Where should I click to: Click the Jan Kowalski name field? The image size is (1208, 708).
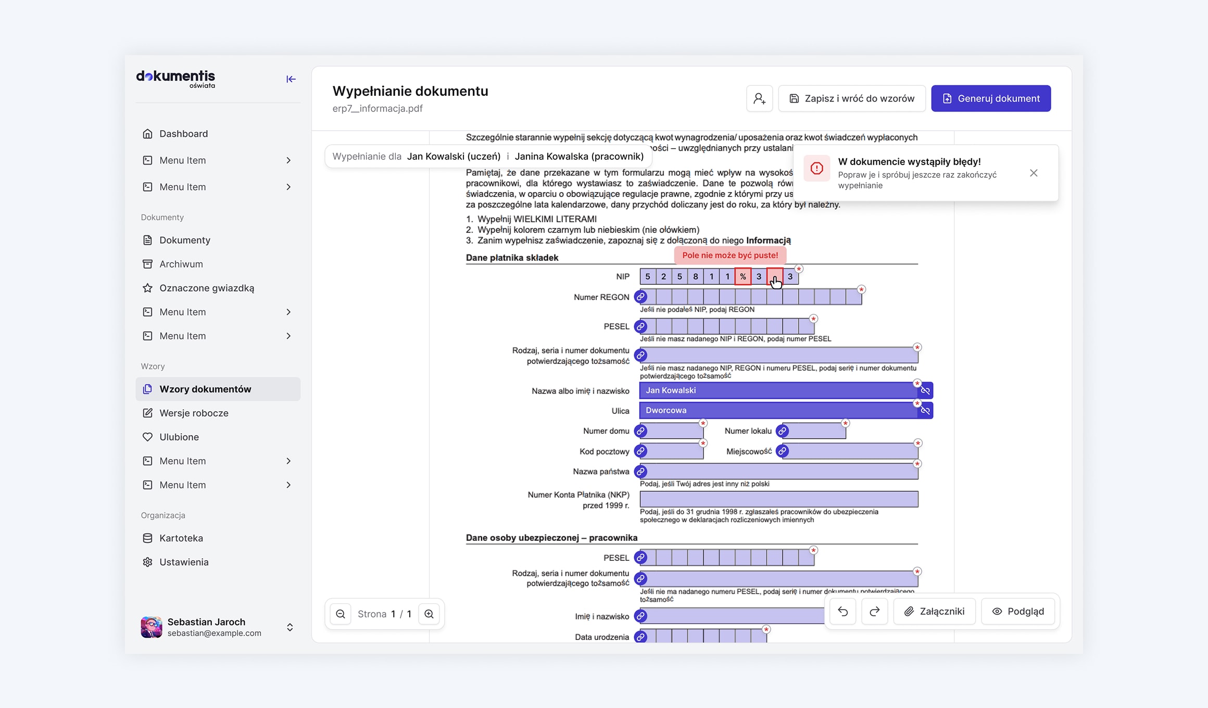click(x=779, y=390)
